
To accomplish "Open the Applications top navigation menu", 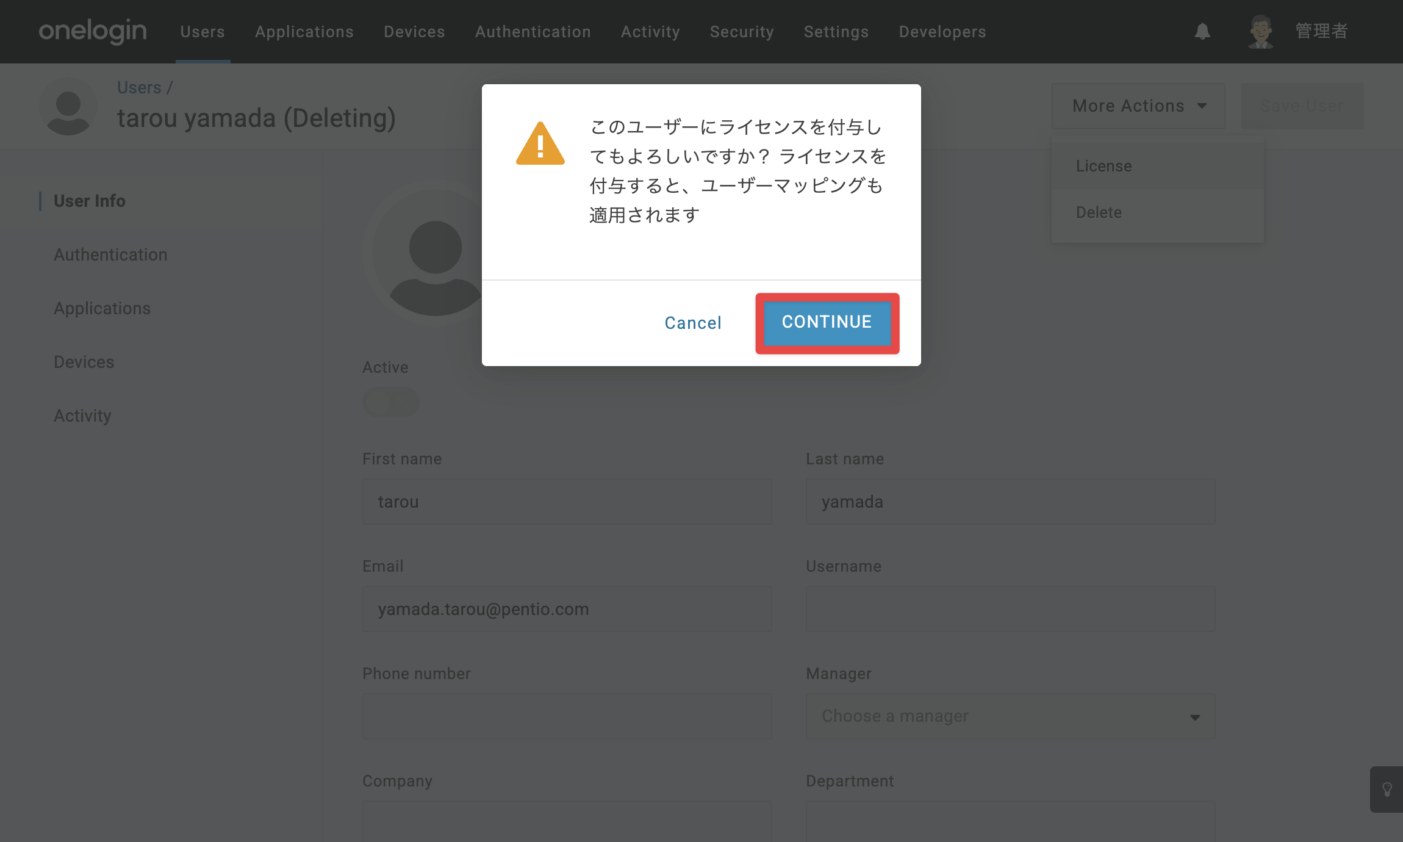I will click(x=304, y=32).
